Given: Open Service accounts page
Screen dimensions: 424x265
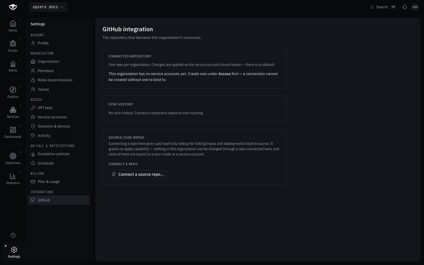Looking at the screenshot, I should (x=59, y=117).
